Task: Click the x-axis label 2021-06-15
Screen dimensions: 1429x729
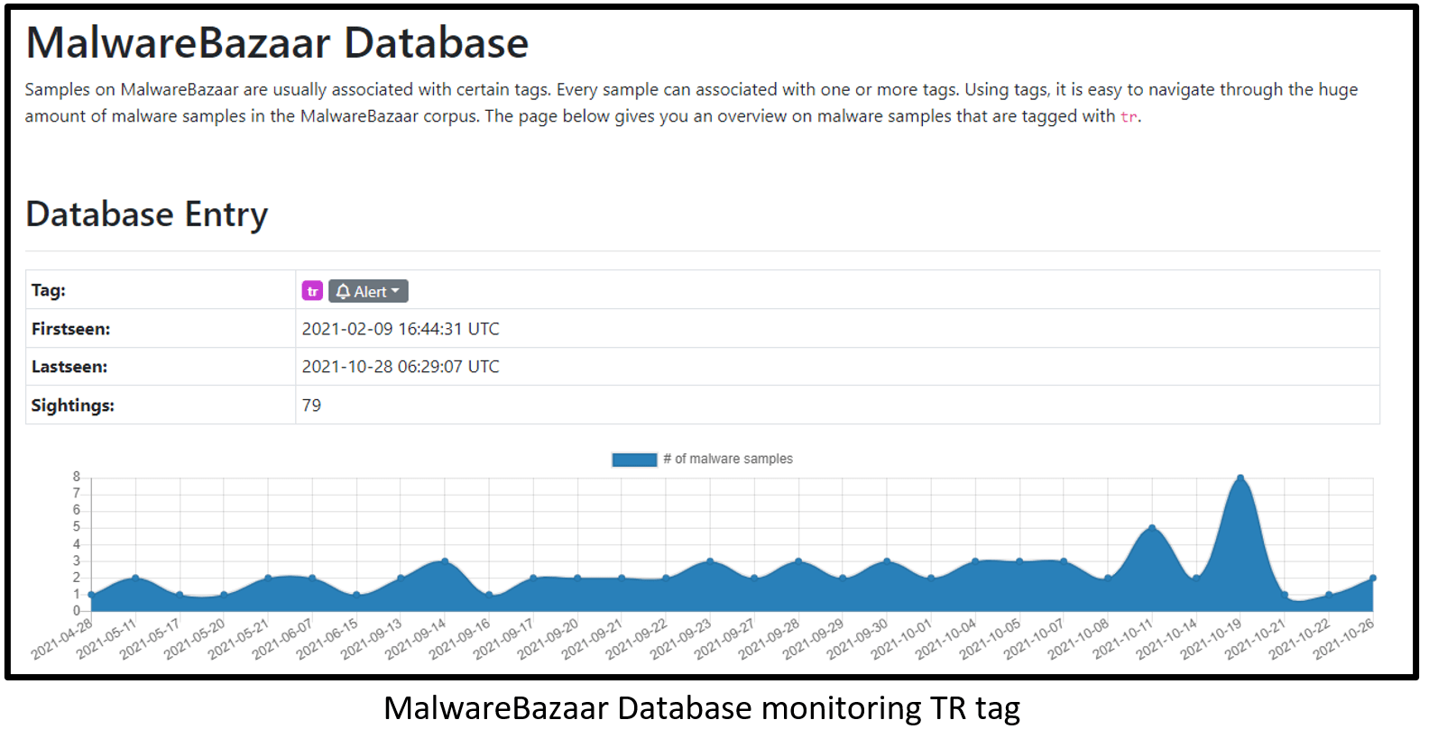Action: 327,638
